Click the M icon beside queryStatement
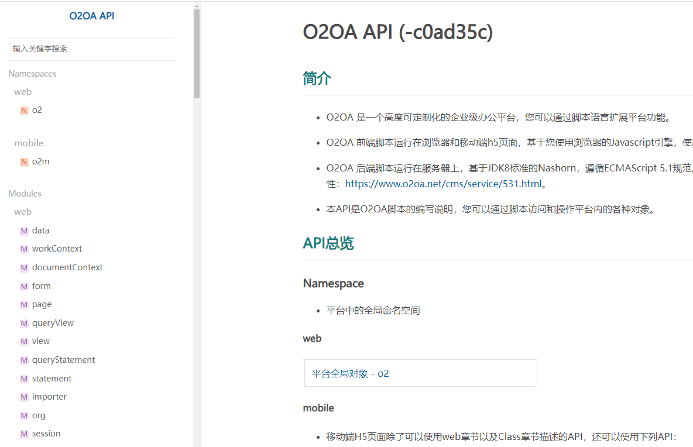693x447 pixels. click(24, 360)
